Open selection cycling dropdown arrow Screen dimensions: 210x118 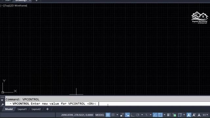point(184,115)
